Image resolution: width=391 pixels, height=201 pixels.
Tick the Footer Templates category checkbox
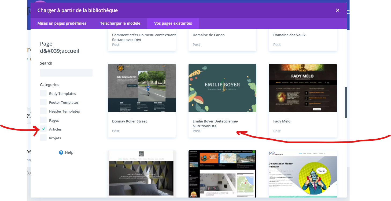[43, 102]
